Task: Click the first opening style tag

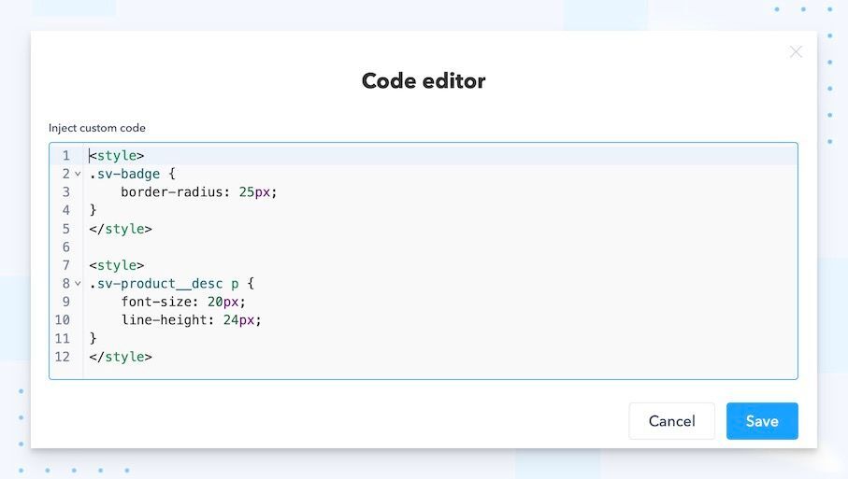Action: [117, 156]
